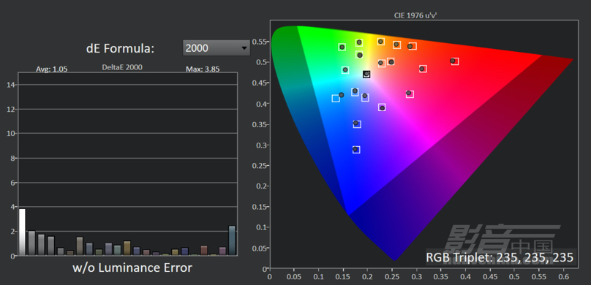This screenshot has width=591, height=285.
Task: Click the 'Avg: 1.05' readout
Action: click(x=52, y=69)
